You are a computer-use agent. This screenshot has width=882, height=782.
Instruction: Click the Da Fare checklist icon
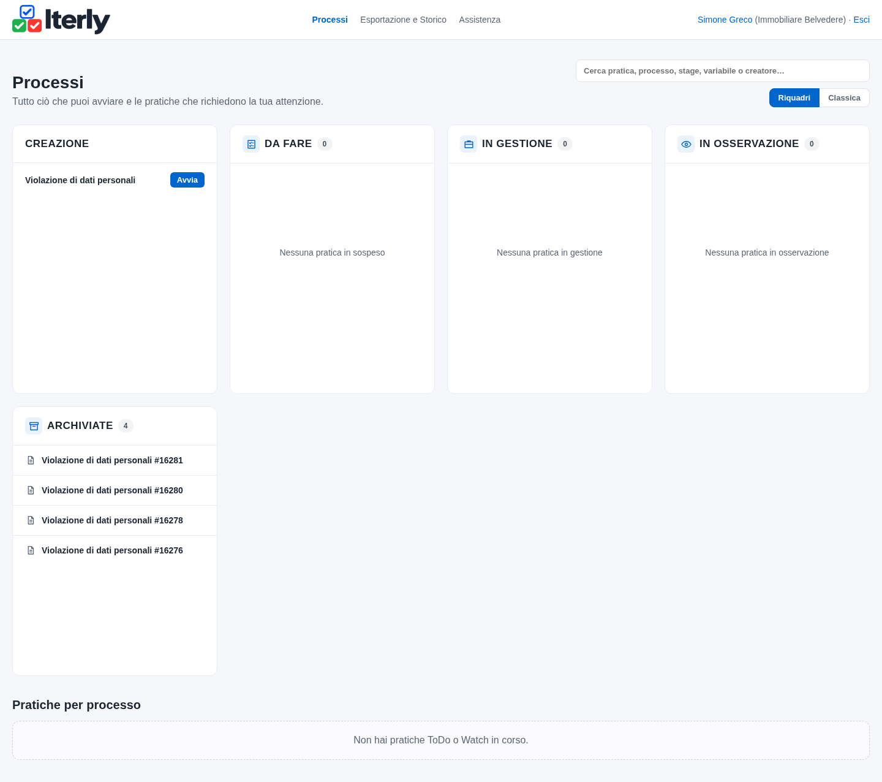[251, 144]
